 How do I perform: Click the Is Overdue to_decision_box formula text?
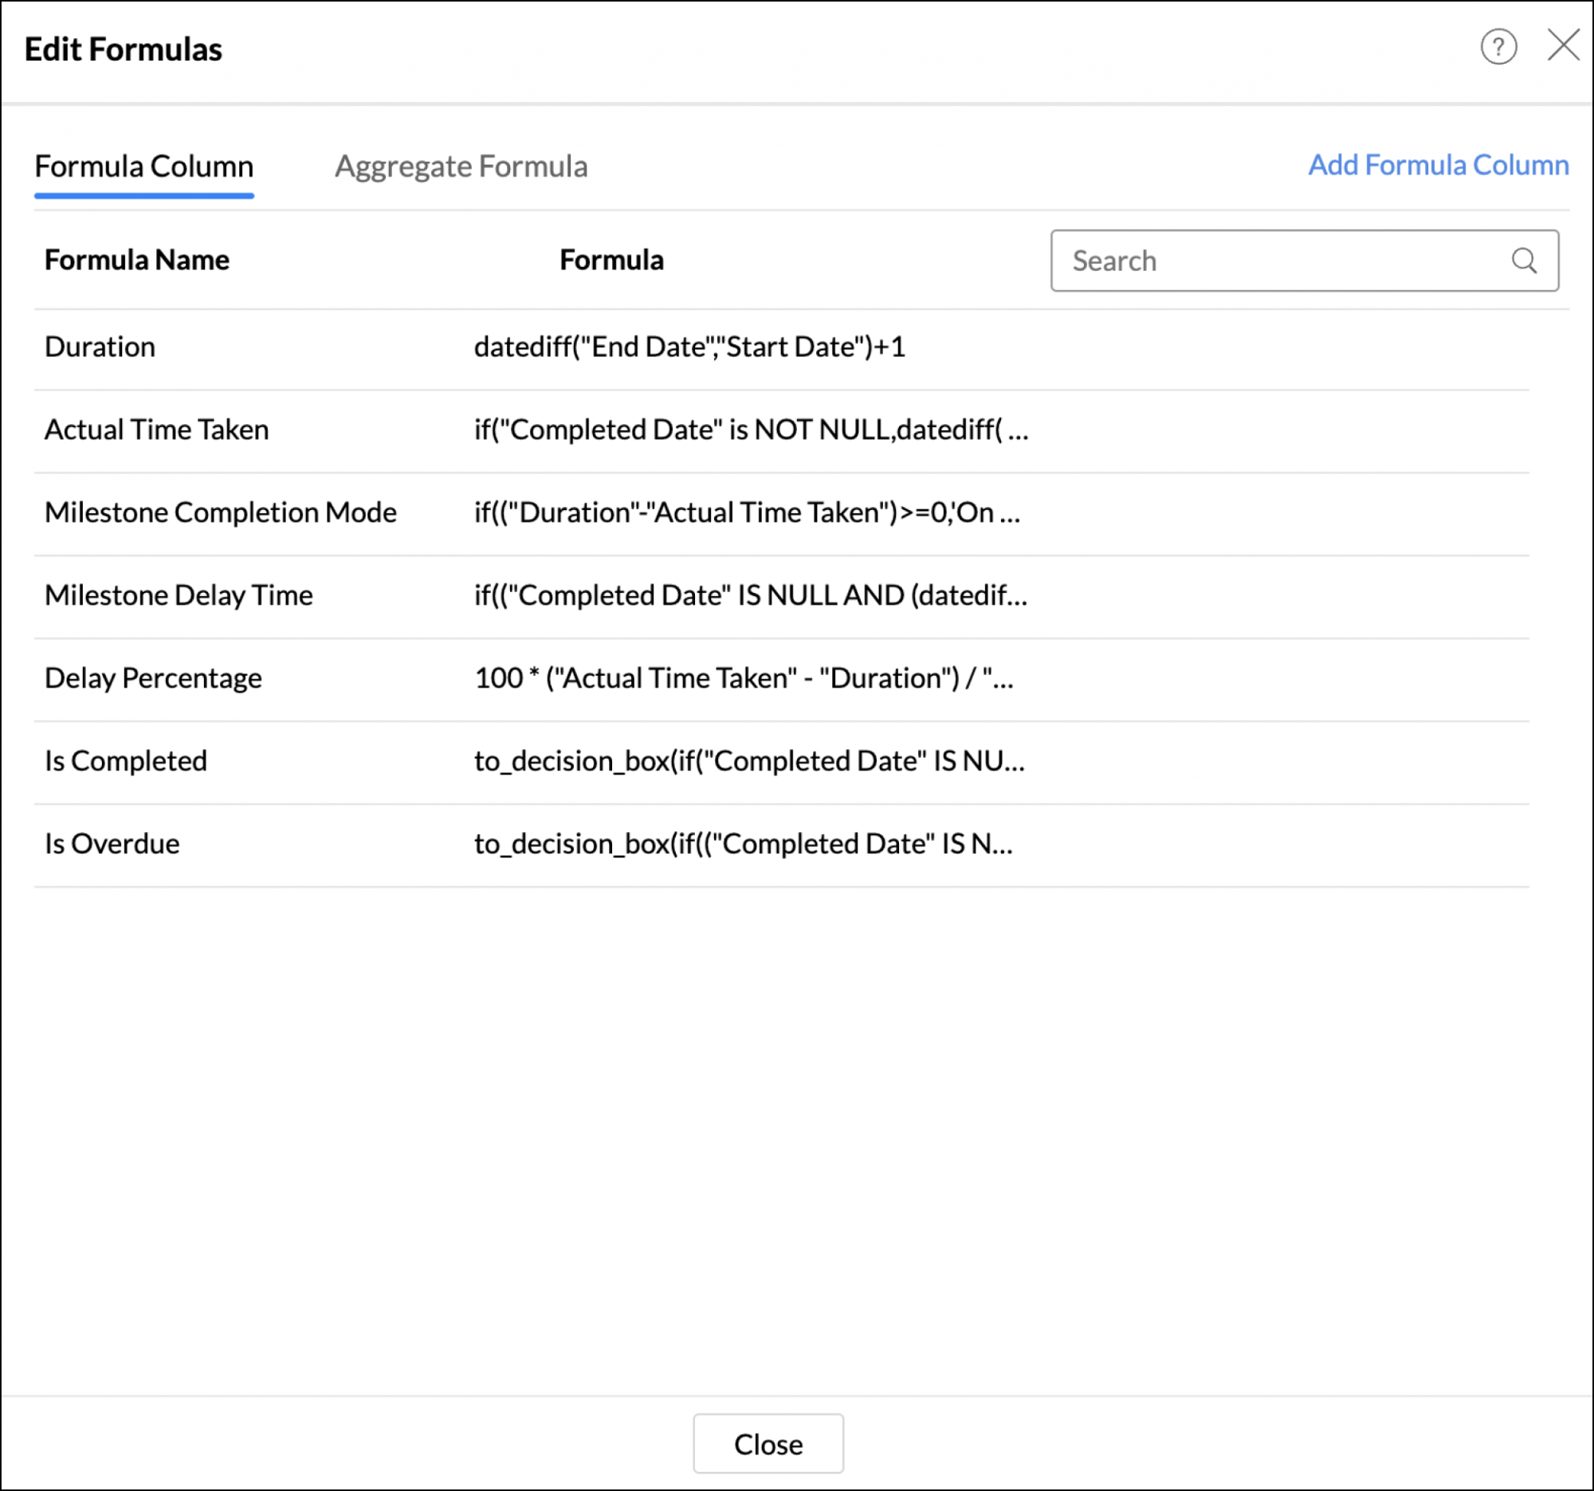tap(744, 843)
